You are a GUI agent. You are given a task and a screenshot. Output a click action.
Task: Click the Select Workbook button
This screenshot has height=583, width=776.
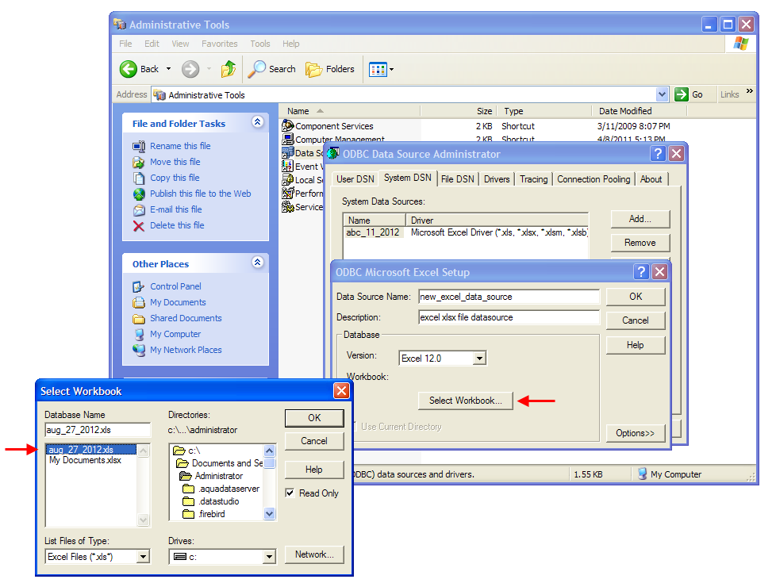465,401
